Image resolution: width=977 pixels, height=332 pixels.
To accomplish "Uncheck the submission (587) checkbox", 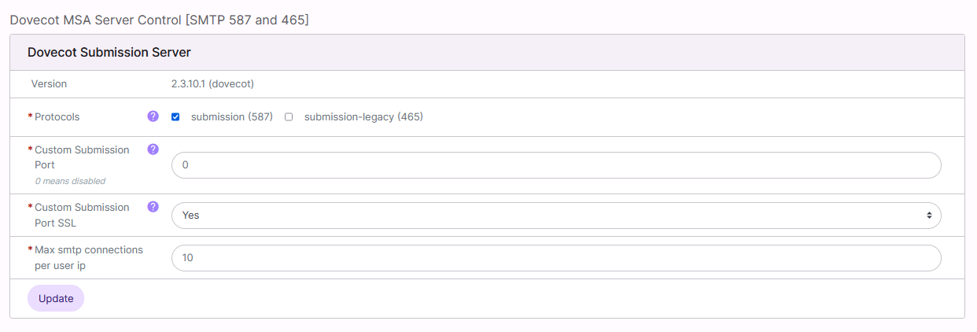I will (175, 117).
